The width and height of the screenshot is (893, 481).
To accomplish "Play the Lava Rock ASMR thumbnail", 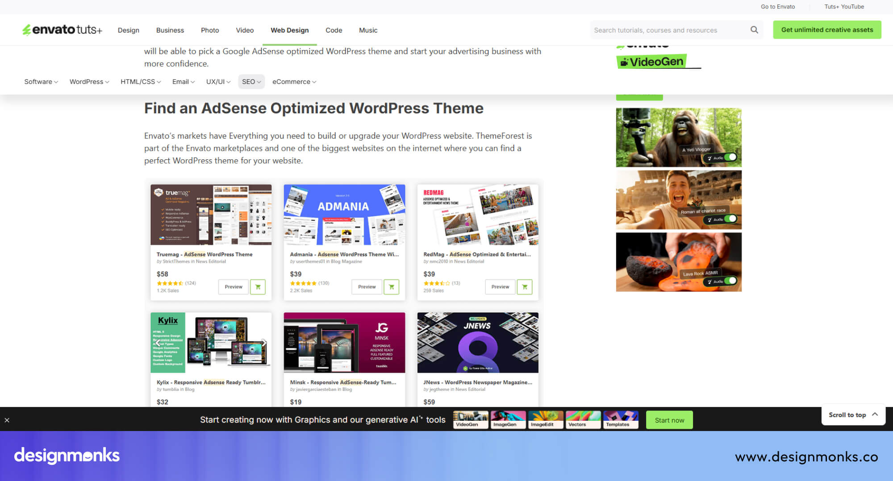I will point(678,262).
